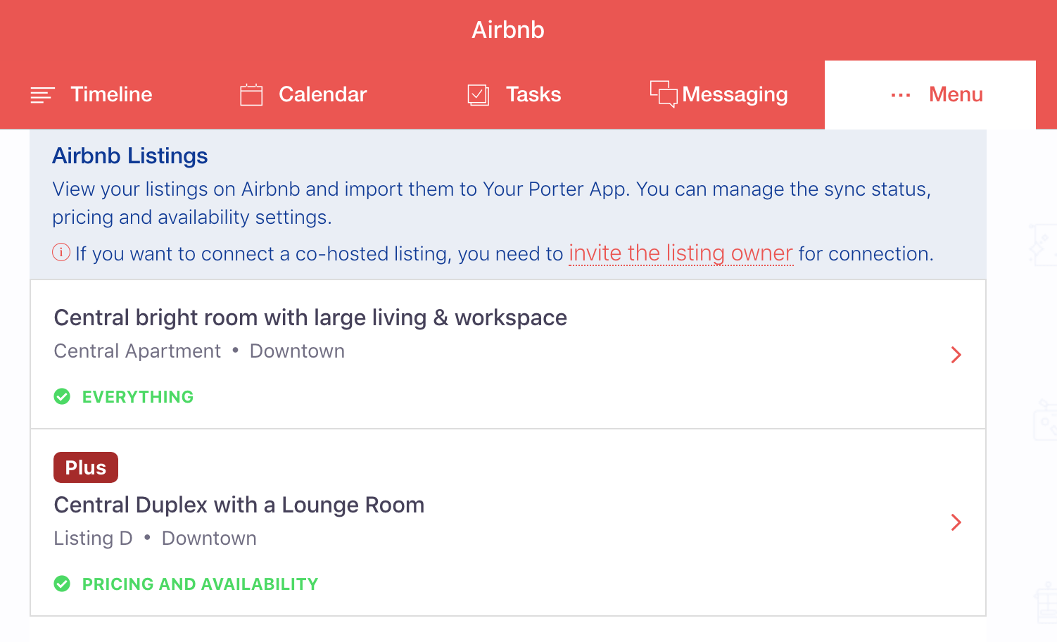Open Central bright room with large living & workspace
Screen dimensions: 1057x642
point(508,354)
